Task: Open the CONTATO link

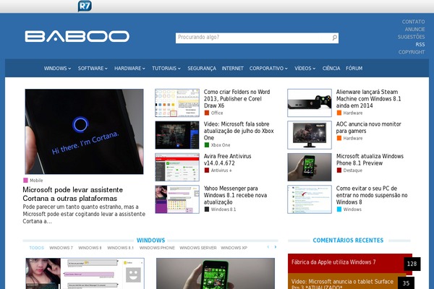Action: tap(413, 22)
